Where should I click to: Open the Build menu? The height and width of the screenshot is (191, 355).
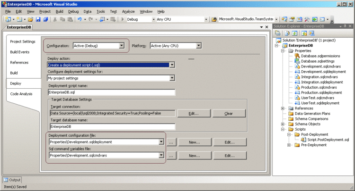coord(59,11)
